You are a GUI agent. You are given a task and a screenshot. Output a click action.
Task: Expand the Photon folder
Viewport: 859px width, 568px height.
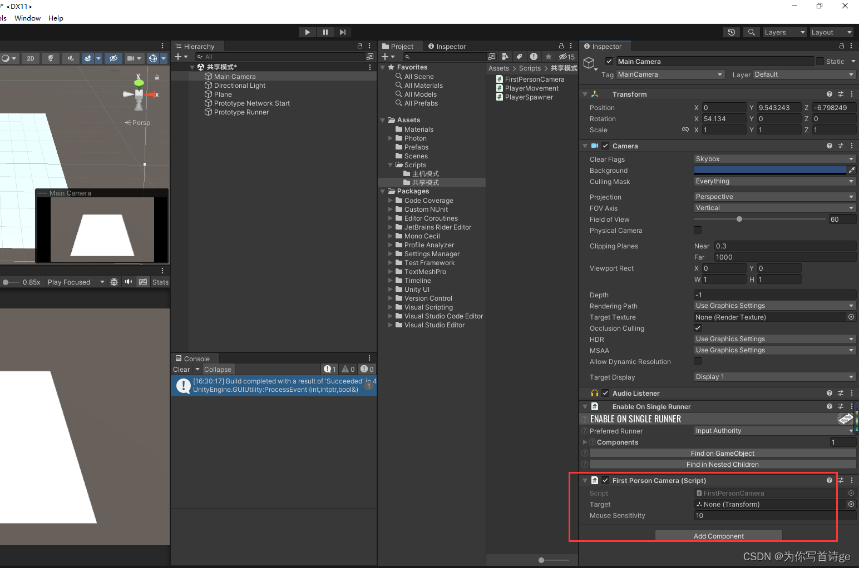click(391, 138)
